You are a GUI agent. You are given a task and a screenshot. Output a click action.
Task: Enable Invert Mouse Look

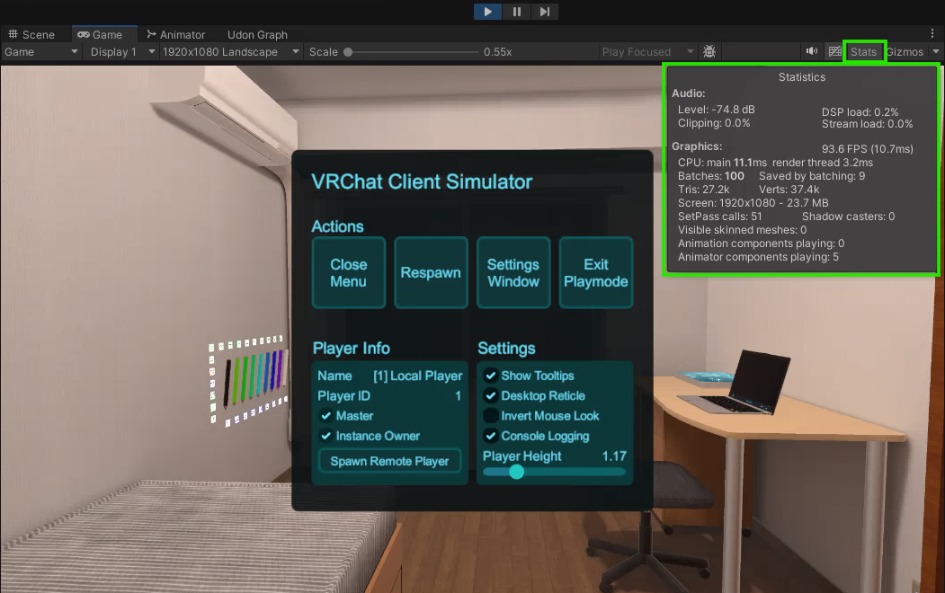tap(491, 416)
